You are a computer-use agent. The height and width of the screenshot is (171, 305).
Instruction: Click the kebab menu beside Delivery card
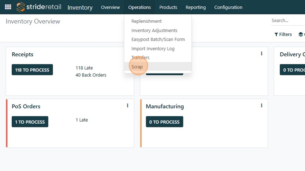tap(261, 54)
